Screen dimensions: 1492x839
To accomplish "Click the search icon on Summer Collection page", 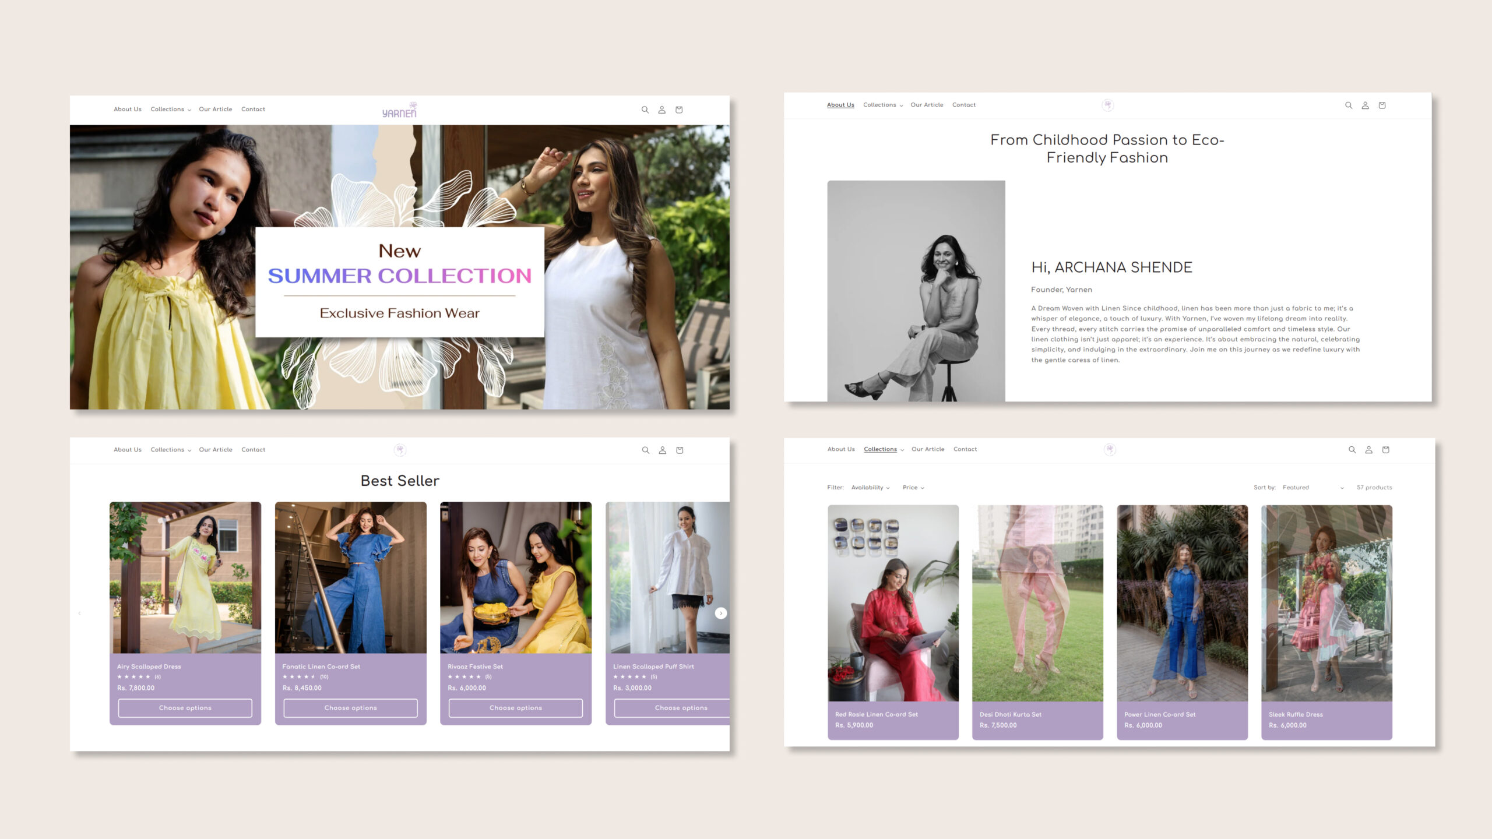I will click(x=645, y=110).
